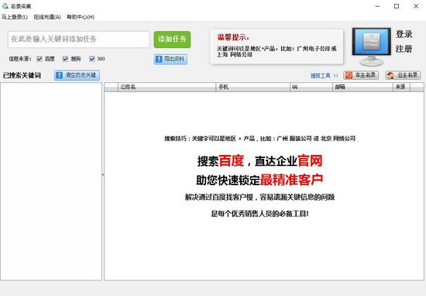Image resolution: width=426 pixels, height=296 pixels.
Task: Click the app logo in title bar
Action: [x=5, y=5]
